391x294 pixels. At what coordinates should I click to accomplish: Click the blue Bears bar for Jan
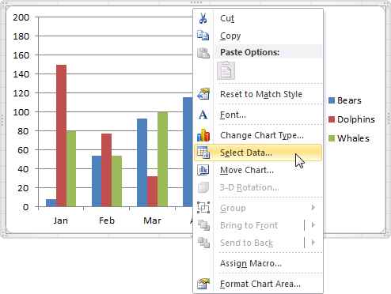[x=51, y=203]
